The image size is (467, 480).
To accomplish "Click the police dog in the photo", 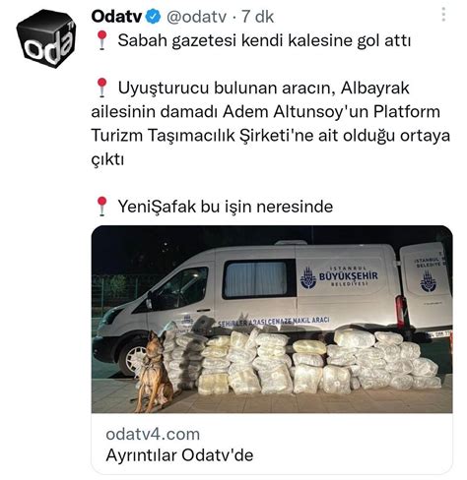I will click(154, 372).
